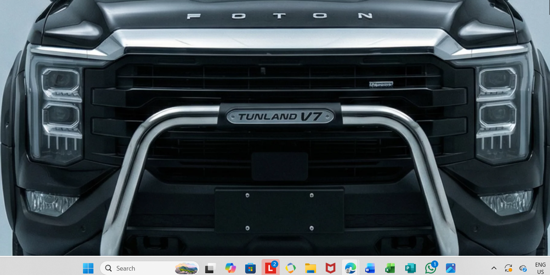The height and width of the screenshot is (275, 550).
Task: Open Microsoft Excel from the taskbar
Action: (x=390, y=268)
